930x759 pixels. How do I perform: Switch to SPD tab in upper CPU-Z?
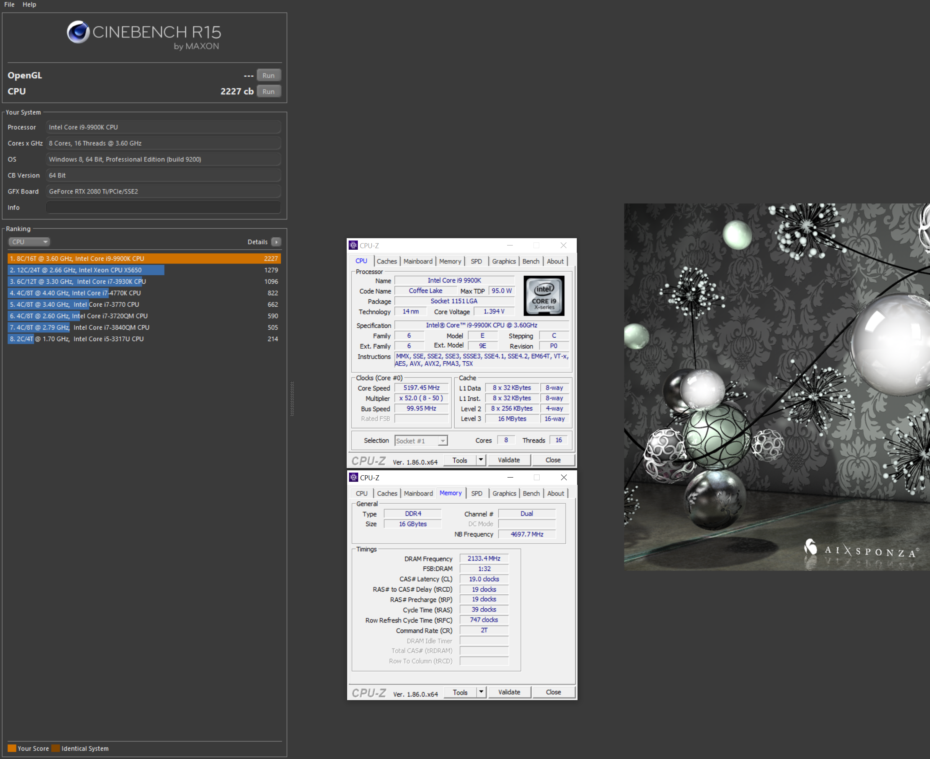476,262
